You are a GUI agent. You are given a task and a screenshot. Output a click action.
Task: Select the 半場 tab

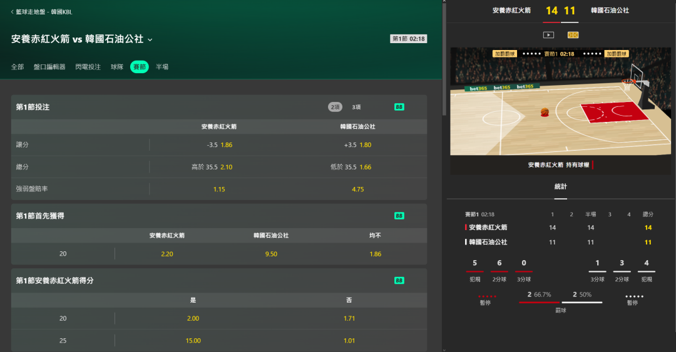162,67
